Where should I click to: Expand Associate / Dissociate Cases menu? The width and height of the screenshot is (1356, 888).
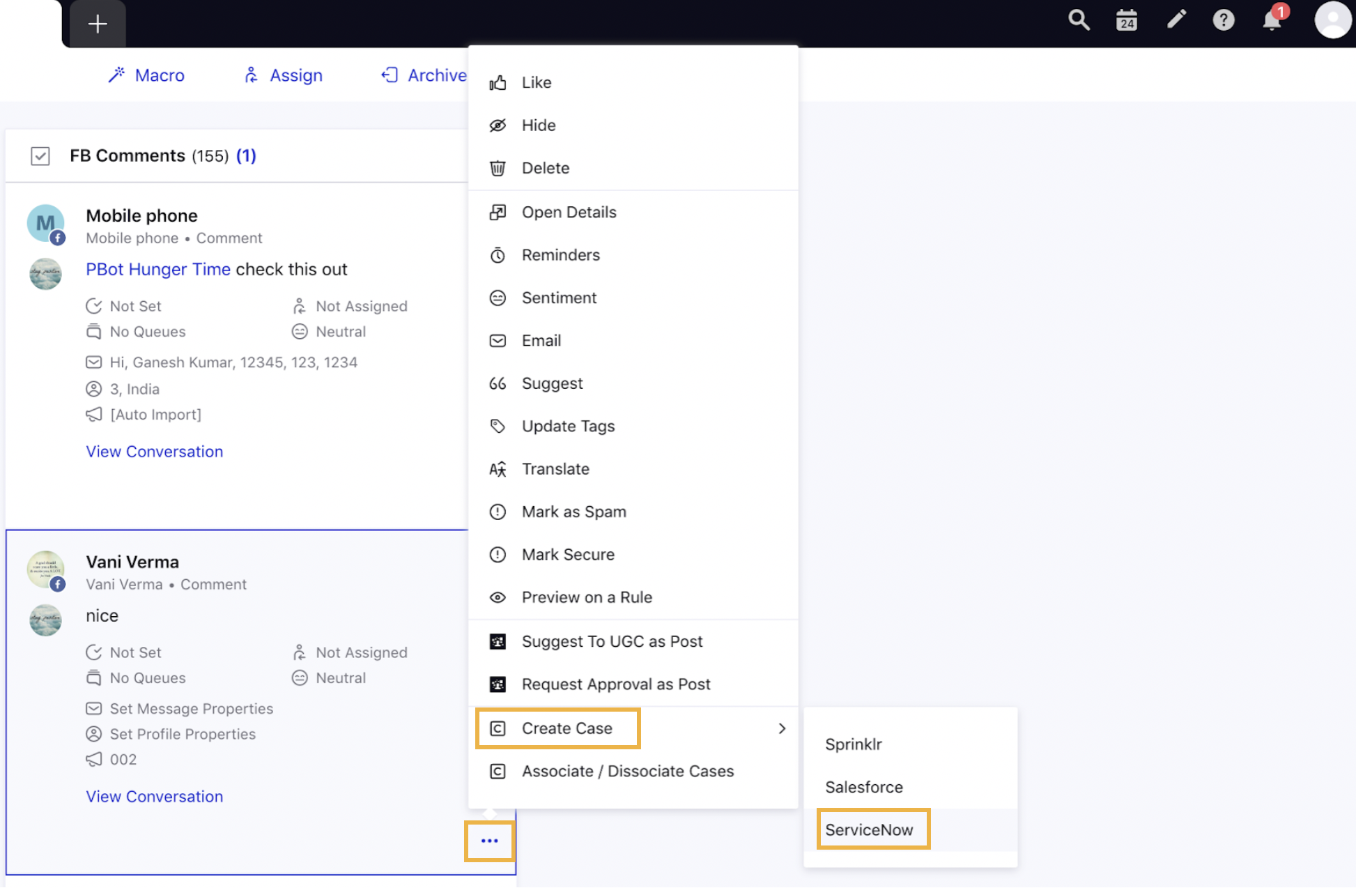tap(628, 771)
